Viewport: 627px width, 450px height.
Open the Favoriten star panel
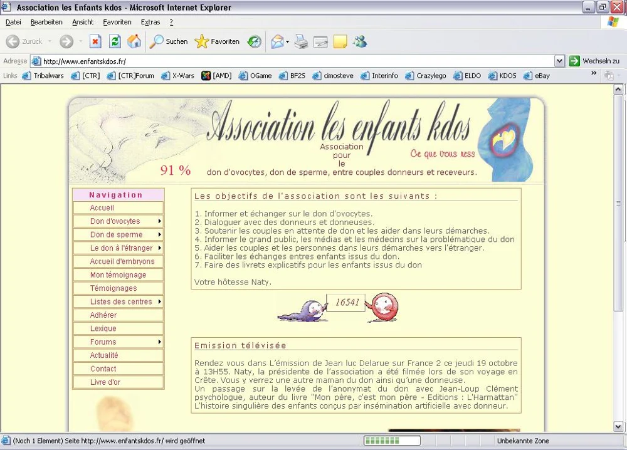[217, 41]
